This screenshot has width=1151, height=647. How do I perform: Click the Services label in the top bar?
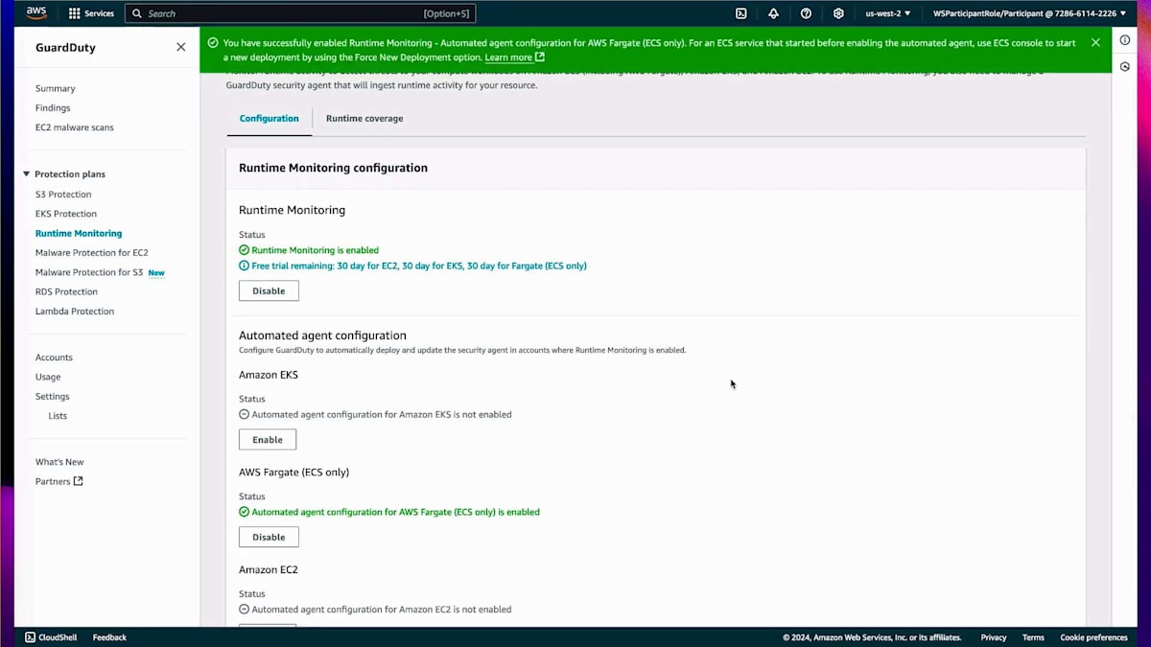pos(99,13)
